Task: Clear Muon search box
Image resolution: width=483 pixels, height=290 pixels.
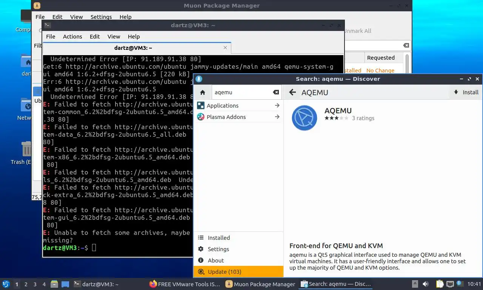Action: pos(406,45)
